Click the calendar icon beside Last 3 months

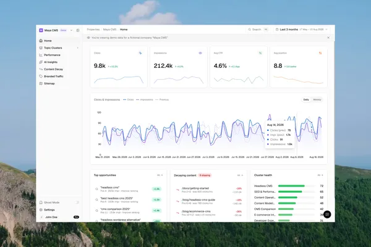pyautogui.click(x=277, y=30)
